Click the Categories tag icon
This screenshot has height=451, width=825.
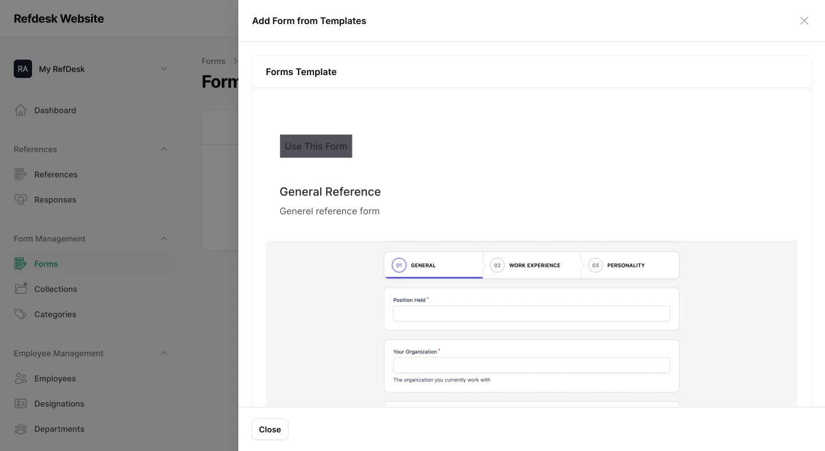(x=21, y=314)
